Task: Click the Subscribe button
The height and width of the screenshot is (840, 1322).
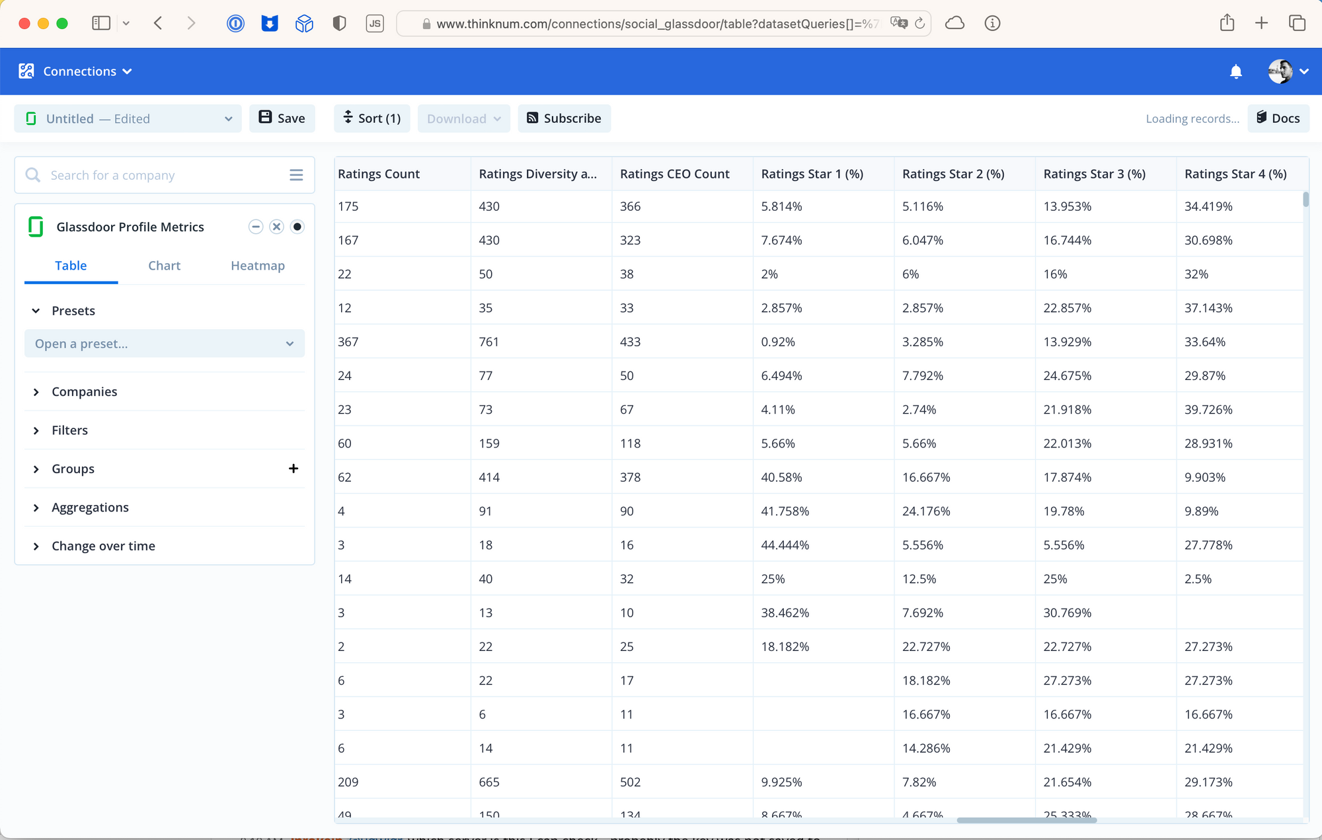Action: tap(564, 118)
